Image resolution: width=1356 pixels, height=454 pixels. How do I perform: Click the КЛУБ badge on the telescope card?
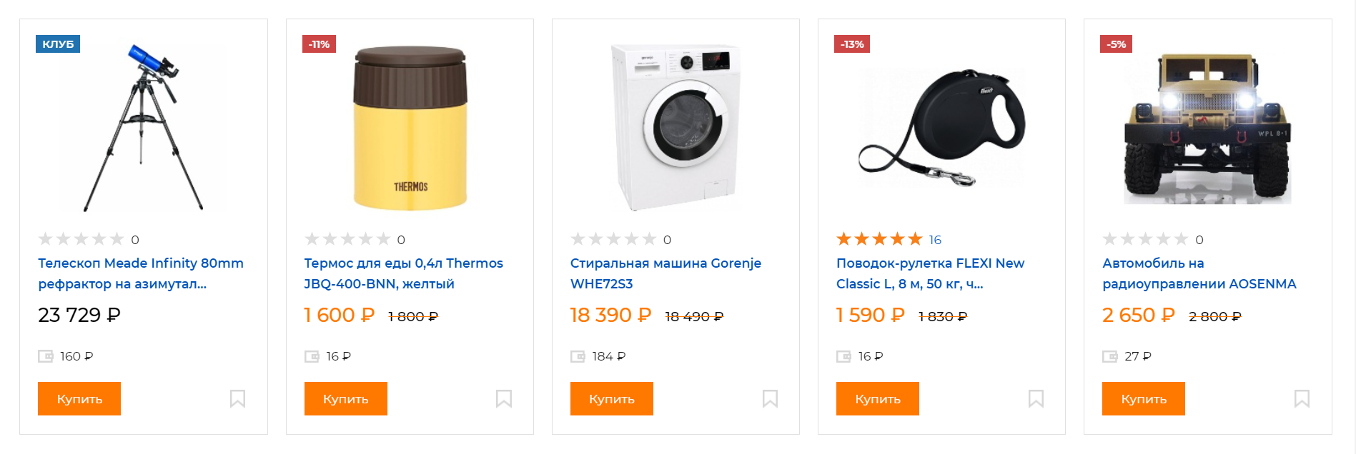pyautogui.click(x=58, y=44)
